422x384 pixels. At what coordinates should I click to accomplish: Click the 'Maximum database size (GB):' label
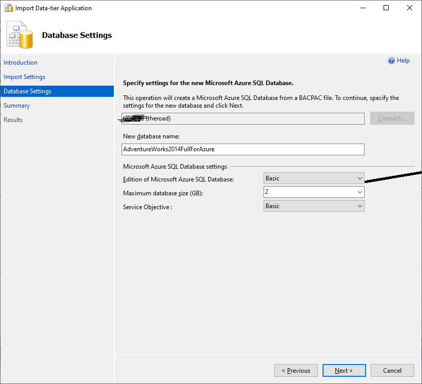[163, 193]
